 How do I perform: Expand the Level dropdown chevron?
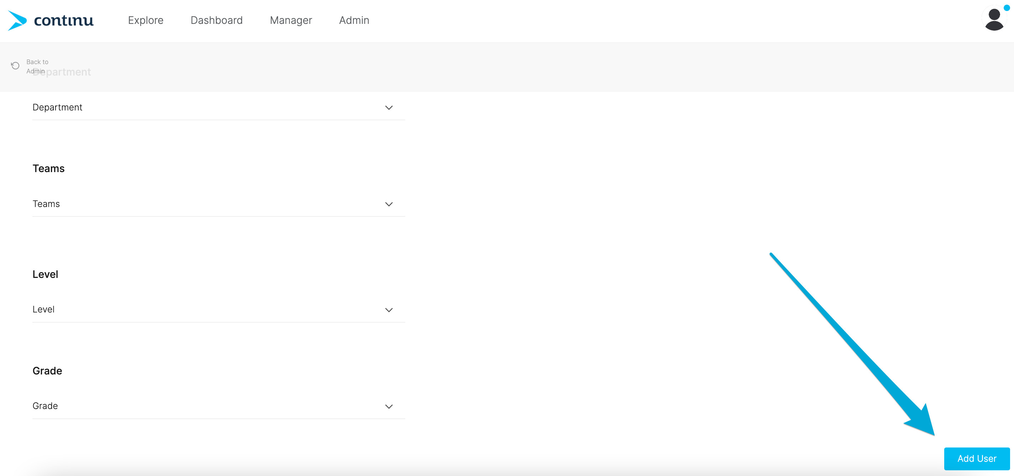[389, 310]
